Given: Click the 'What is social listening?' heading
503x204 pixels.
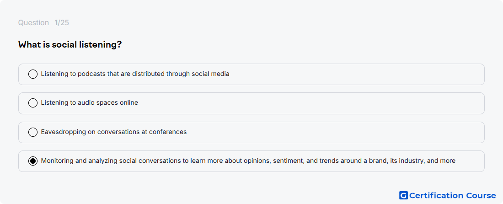Looking at the screenshot, I should (x=70, y=44).
